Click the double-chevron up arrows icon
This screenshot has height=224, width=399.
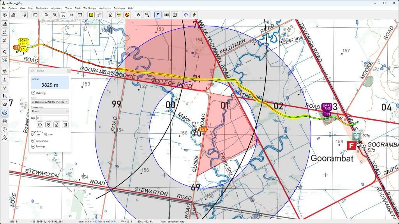click(x=138, y=15)
